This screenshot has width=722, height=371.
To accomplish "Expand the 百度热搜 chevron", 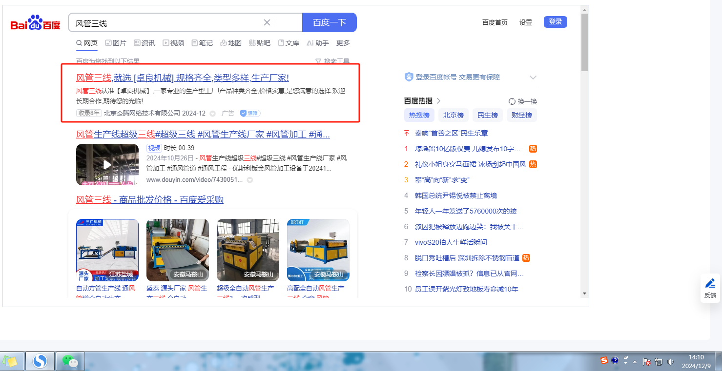I will click(438, 101).
